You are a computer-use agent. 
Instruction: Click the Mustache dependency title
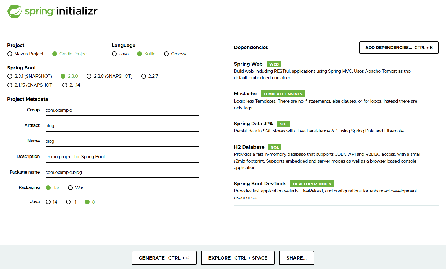245,94
